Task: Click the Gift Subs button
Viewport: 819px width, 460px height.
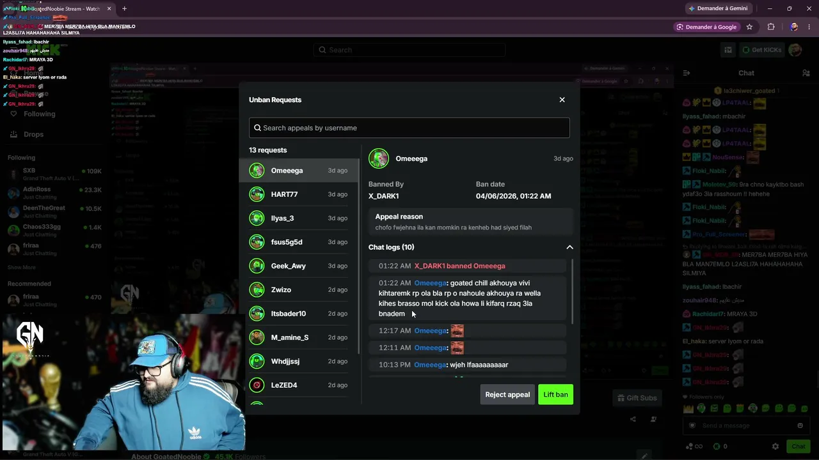Action: 637,398
